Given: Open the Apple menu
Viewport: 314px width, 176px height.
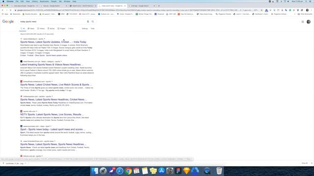Looking at the screenshot, I should [3, 1].
